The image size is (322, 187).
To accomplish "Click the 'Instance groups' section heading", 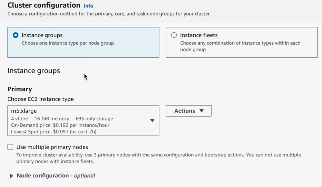I will click(x=34, y=71).
